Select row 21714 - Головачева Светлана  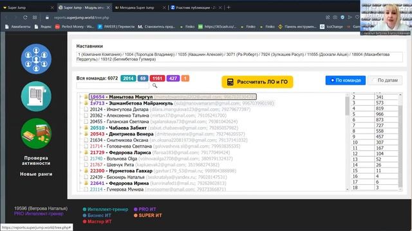[x=165, y=146]
